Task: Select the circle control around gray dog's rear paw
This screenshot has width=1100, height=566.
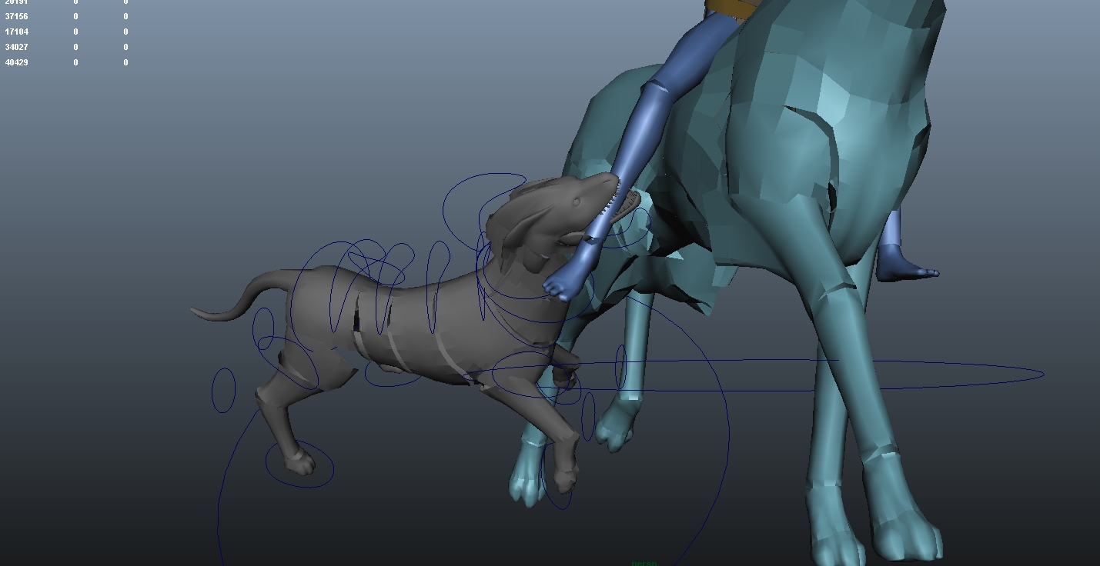Action: coord(299,464)
